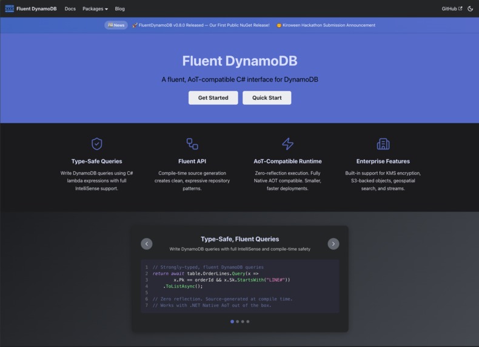Select the fourth carousel dot indicator

point(248,322)
